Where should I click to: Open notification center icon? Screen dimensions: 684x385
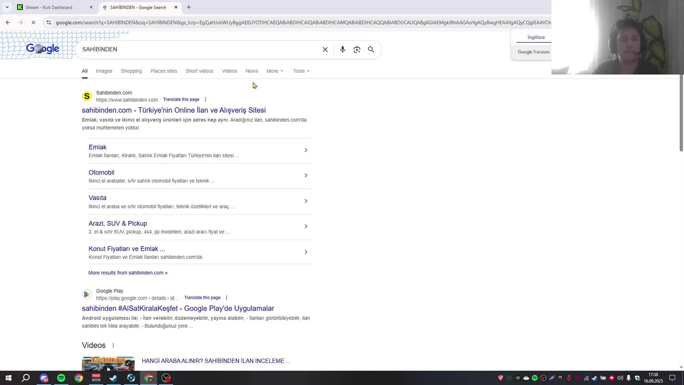coord(672,378)
